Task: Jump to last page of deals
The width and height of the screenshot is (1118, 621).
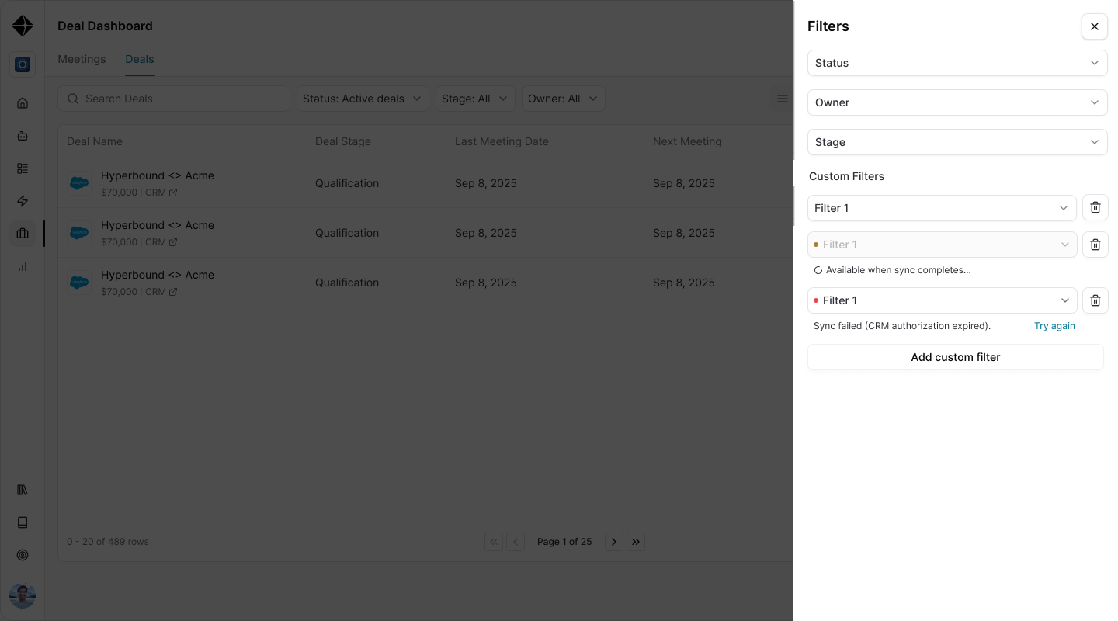Action: 636,542
